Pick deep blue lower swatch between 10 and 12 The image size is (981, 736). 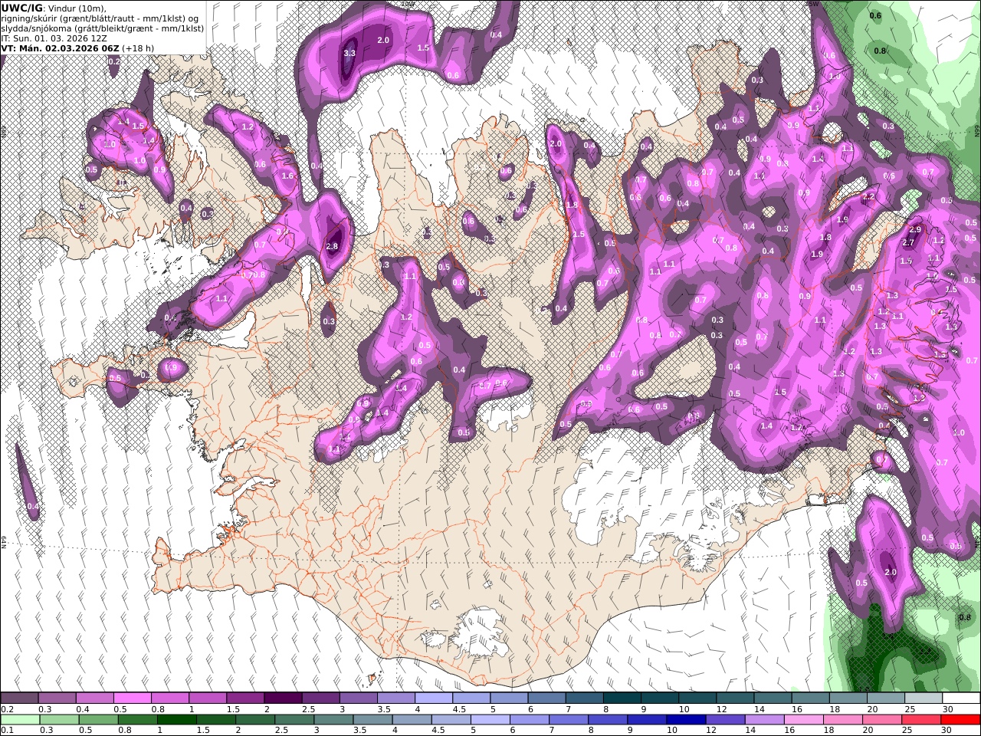(x=686, y=719)
